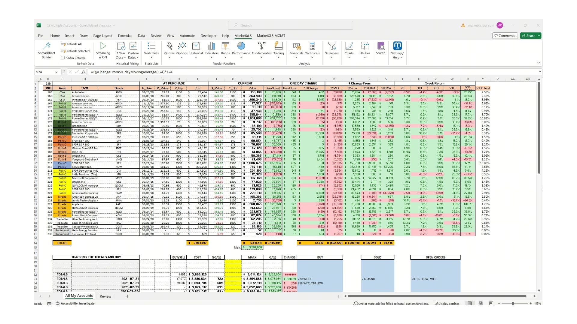Open the Screeners funnel icon
This screenshot has height=324, width=577.
[x=332, y=46]
